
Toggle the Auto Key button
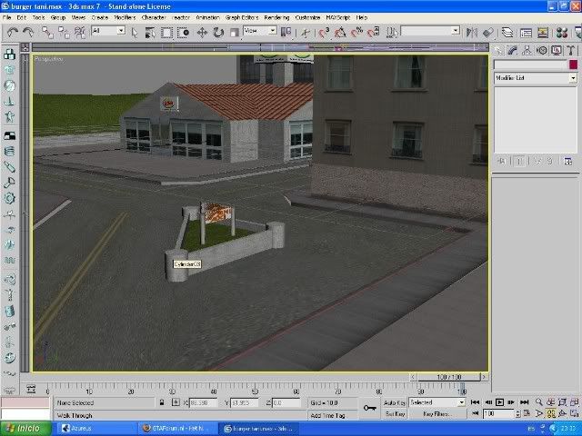[x=395, y=402]
